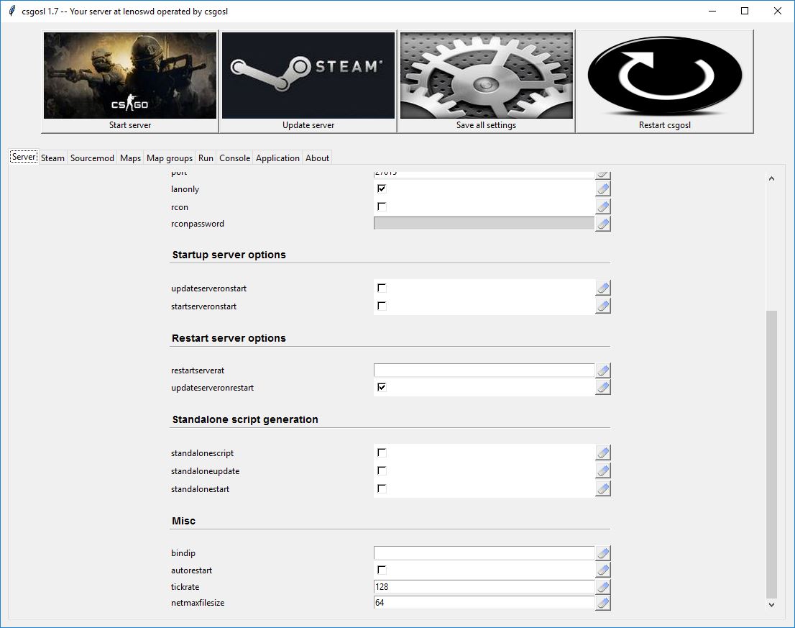Click the bindip input field
Screen dimensions: 795x628
click(x=484, y=552)
